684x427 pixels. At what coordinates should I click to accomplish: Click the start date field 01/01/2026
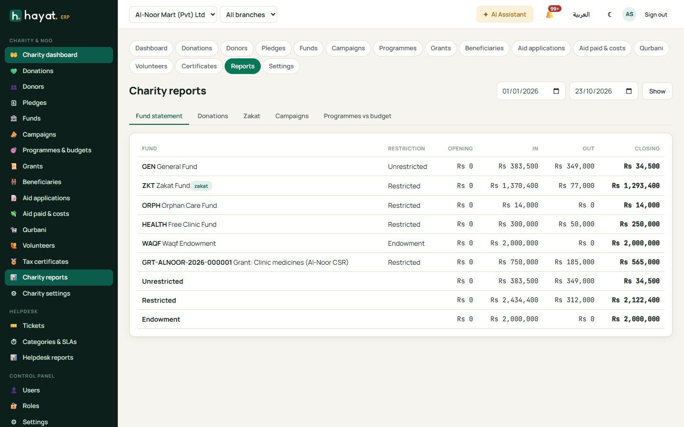[x=531, y=91]
